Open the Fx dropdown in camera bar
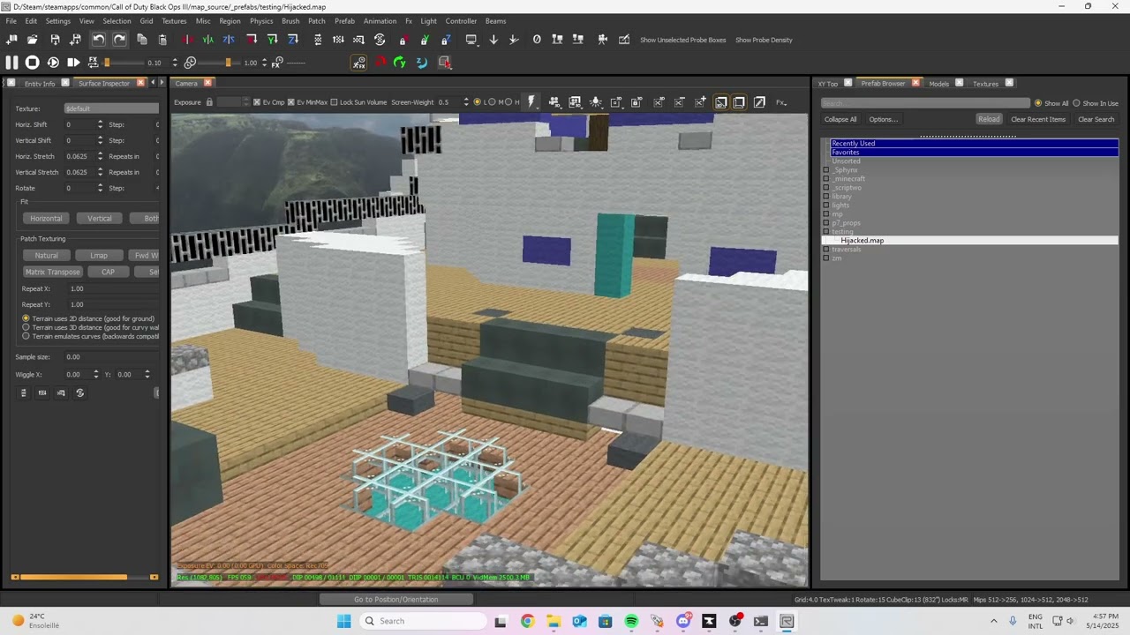 (x=781, y=102)
